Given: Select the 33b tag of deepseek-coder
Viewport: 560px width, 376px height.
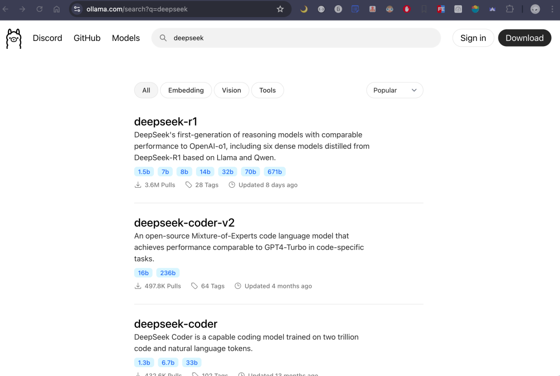Looking at the screenshot, I should [x=192, y=363].
